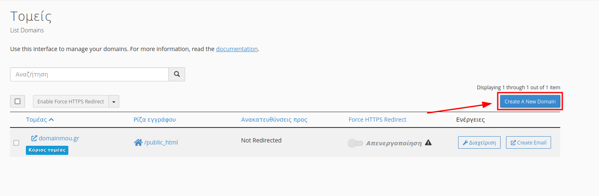Click the magnifying glass search icon
The height and width of the screenshot is (196, 599).
coord(177,74)
